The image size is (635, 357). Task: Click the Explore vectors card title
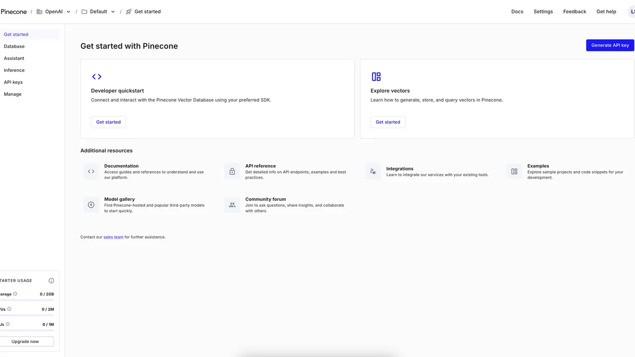coord(390,91)
